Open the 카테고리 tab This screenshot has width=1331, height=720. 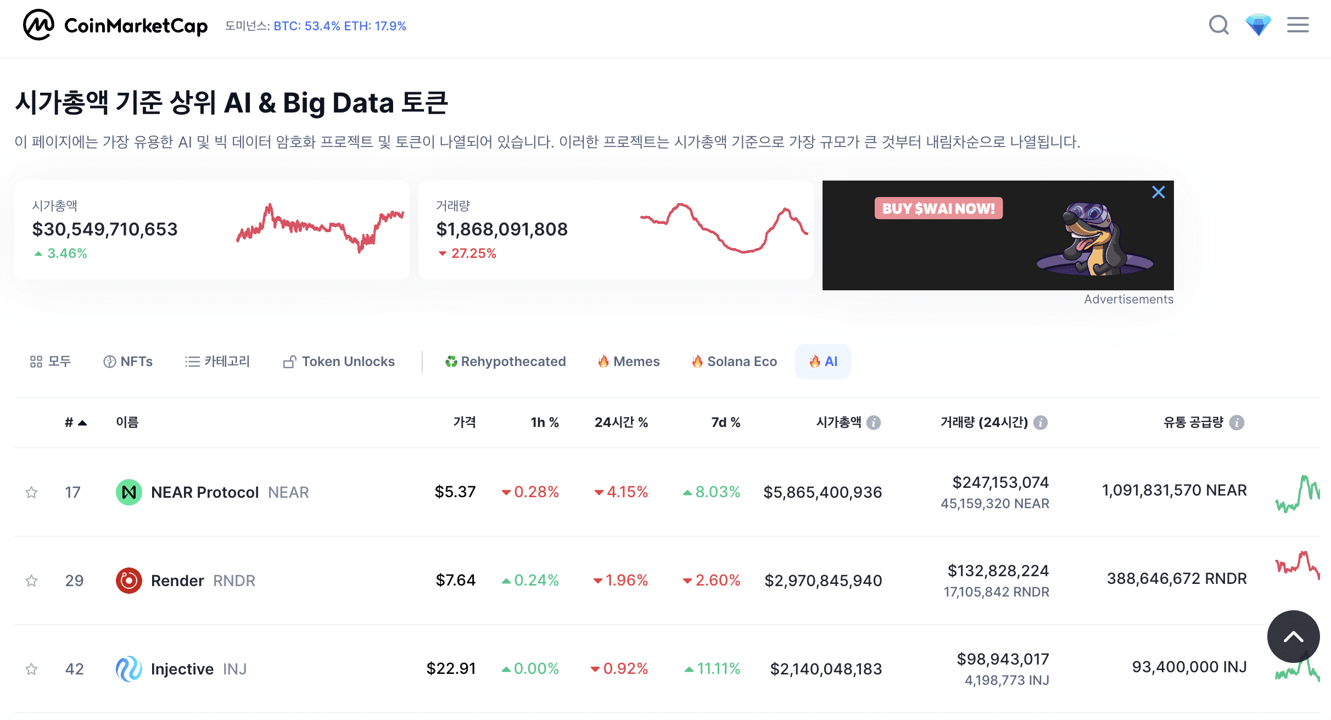point(217,362)
